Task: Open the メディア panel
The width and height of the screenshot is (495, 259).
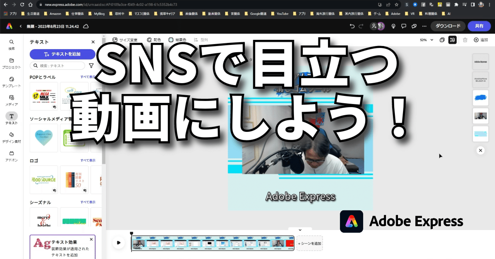Action: tap(12, 99)
